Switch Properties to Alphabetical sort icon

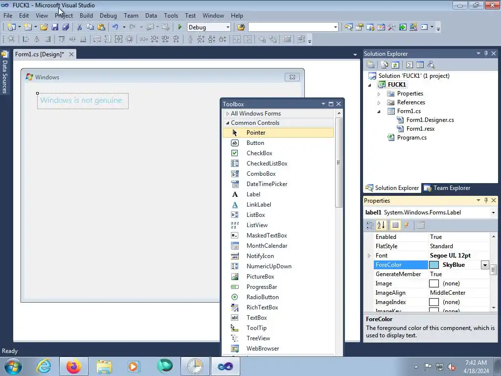(381, 225)
